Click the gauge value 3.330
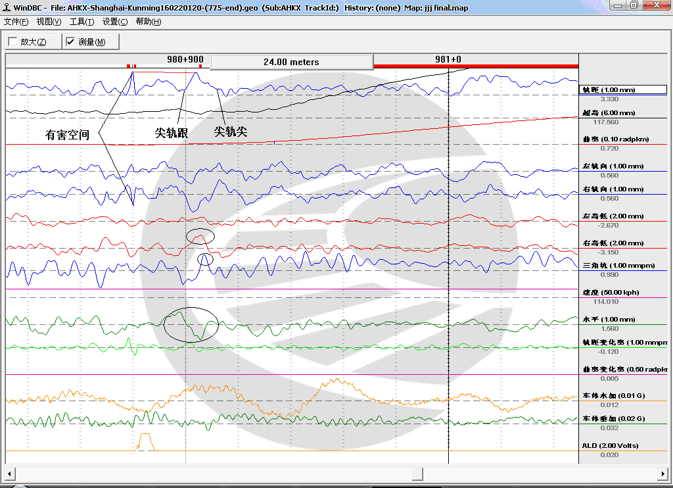 [609, 99]
